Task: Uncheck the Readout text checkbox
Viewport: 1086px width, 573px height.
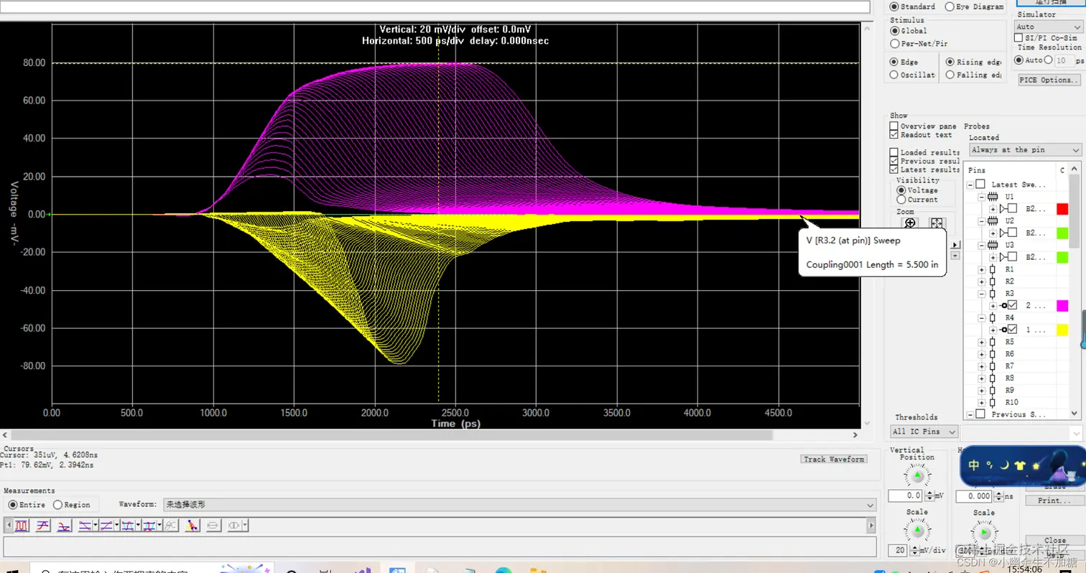Action: tap(894, 135)
